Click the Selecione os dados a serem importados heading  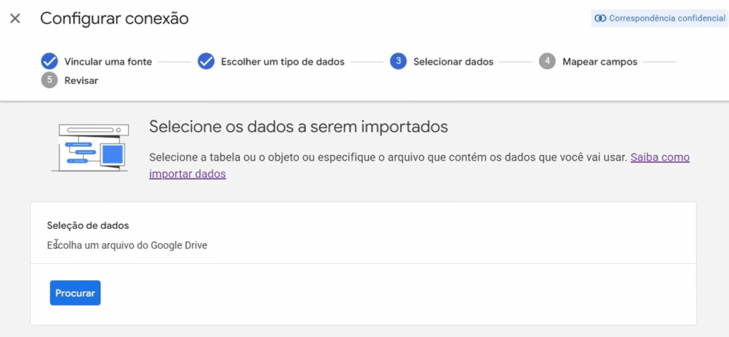tap(298, 127)
